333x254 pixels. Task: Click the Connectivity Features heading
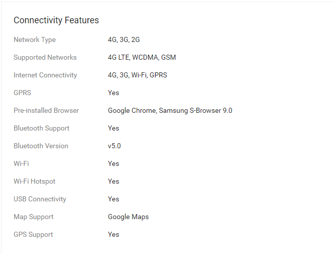tap(56, 20)
